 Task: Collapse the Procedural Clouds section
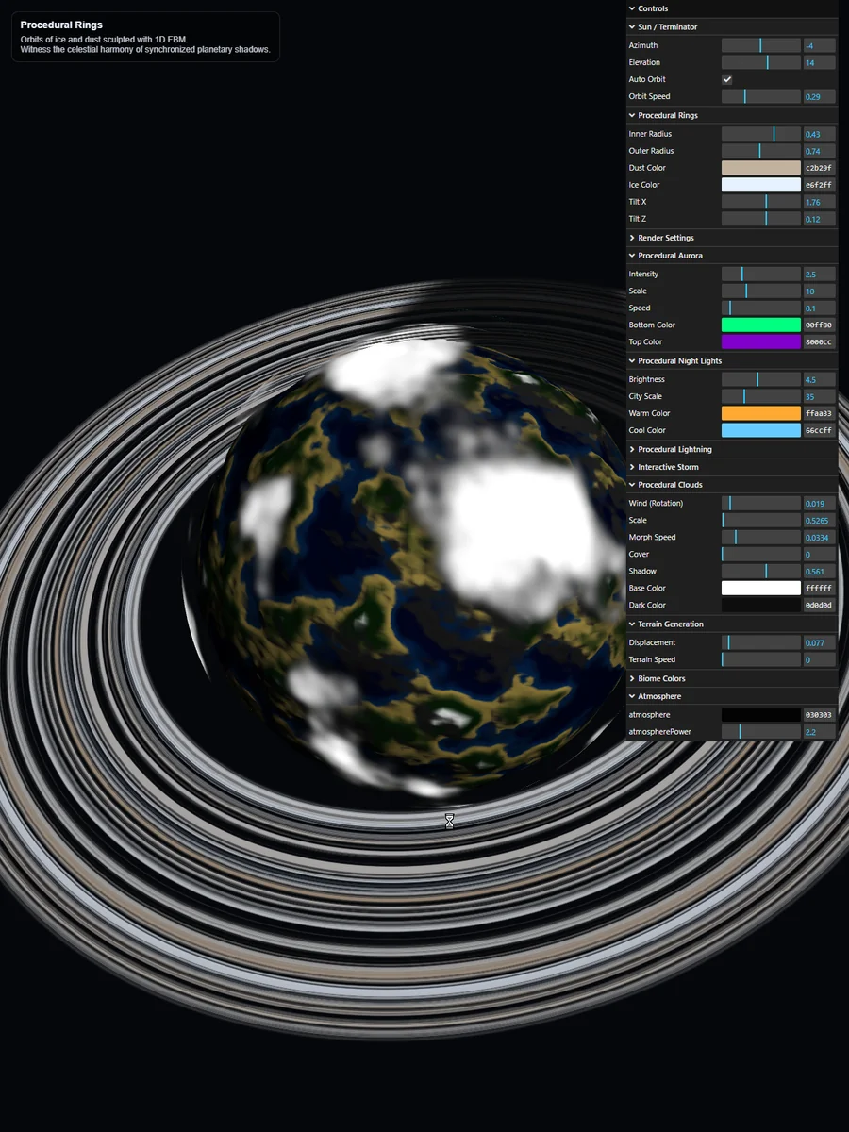click(x=670, y=485)
